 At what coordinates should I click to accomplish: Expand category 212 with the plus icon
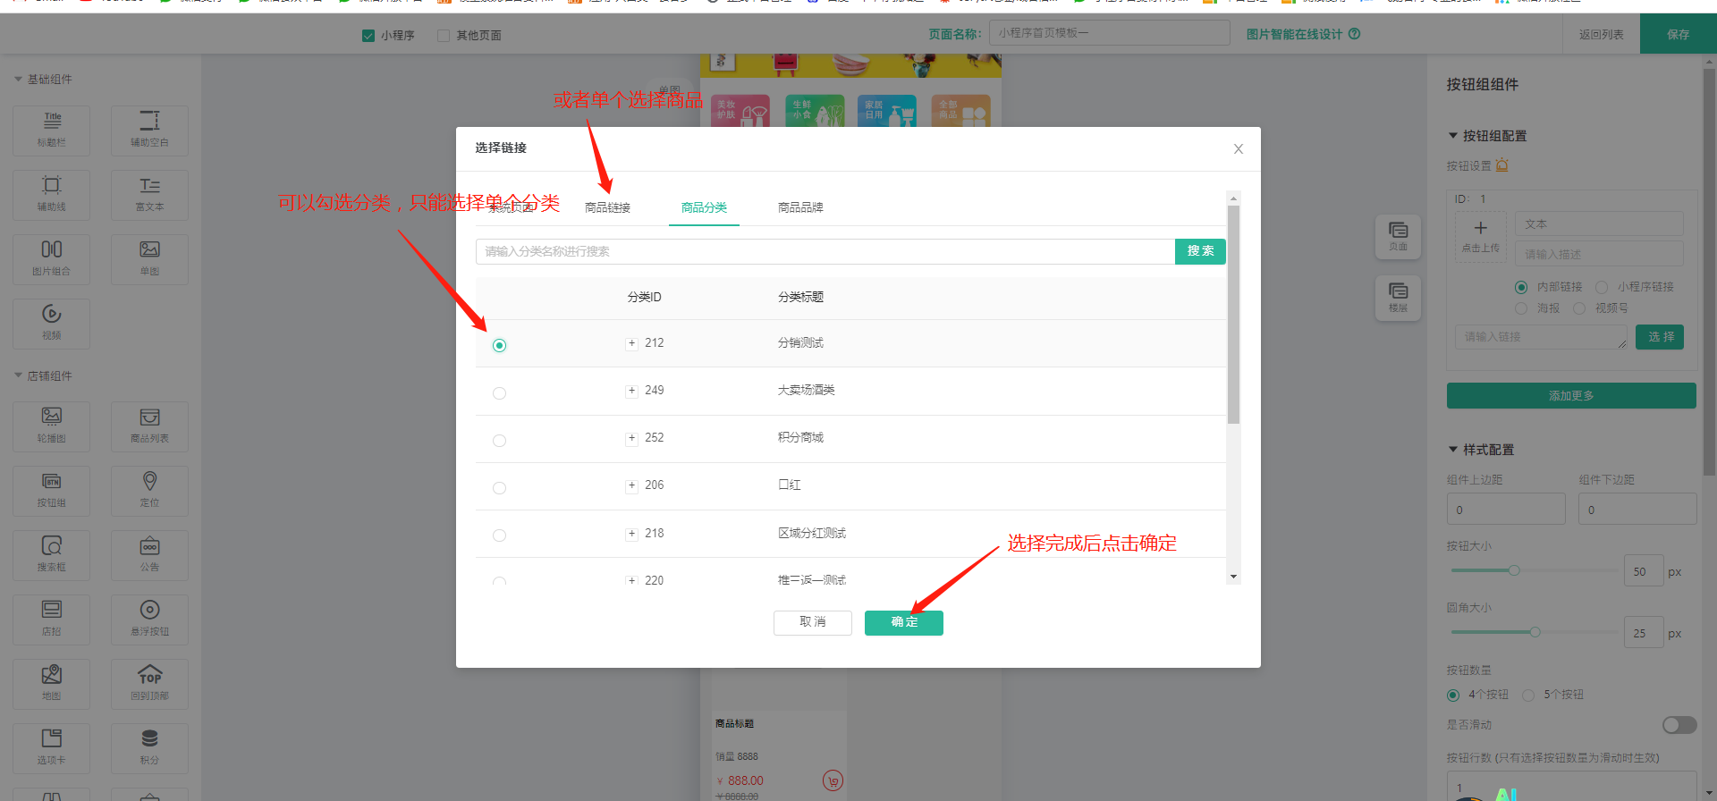pos(631,343)
